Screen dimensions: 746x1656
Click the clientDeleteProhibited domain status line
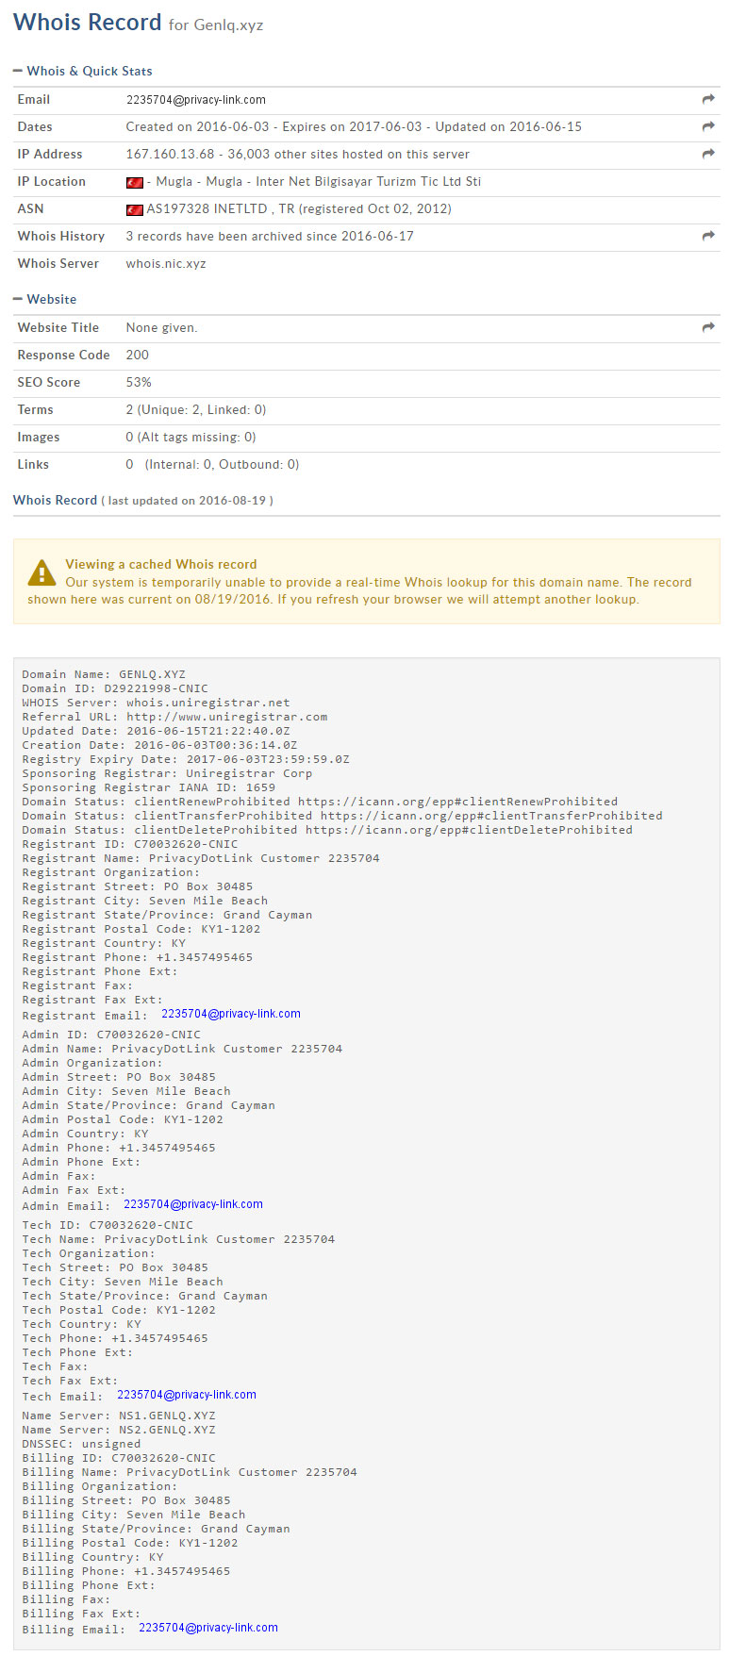click(327, 830)
